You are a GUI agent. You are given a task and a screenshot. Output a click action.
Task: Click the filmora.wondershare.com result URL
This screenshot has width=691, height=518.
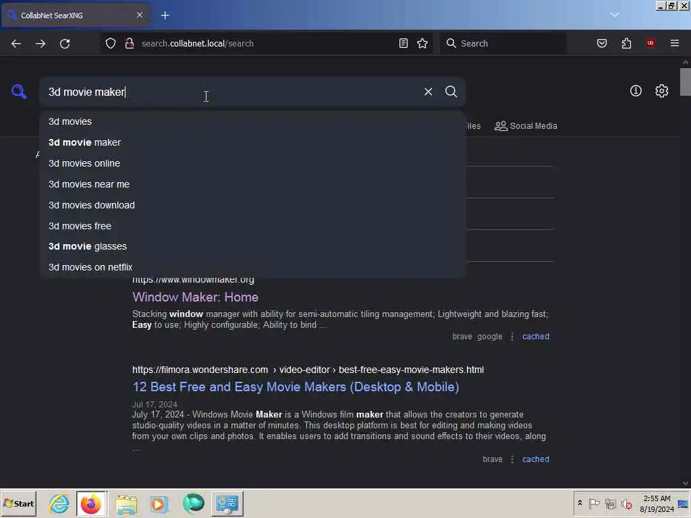click(x=308, y=370)
